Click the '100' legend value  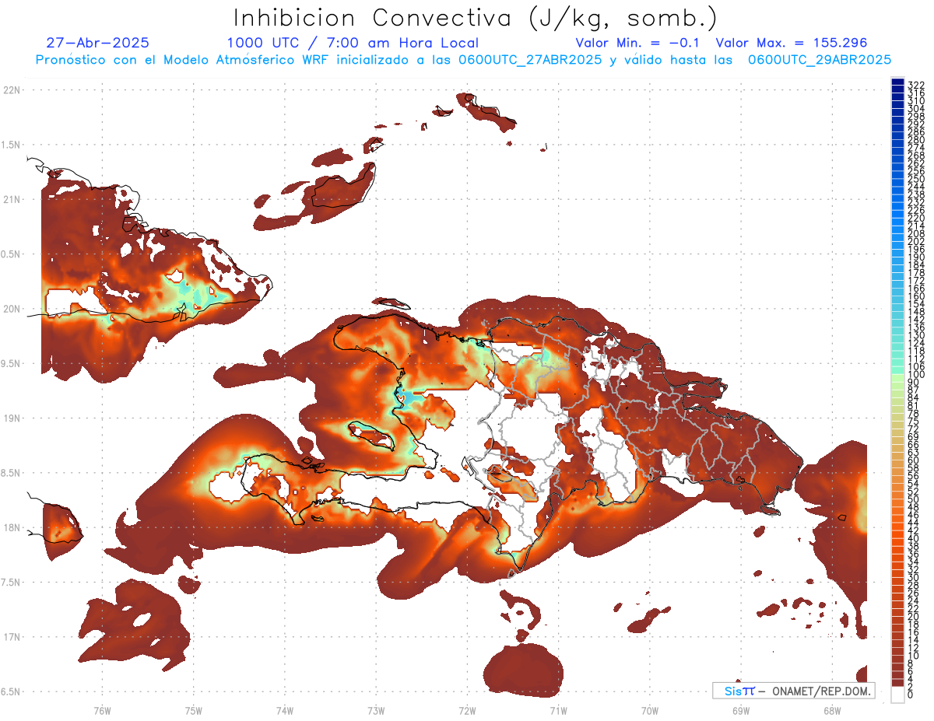click(916, 375)
